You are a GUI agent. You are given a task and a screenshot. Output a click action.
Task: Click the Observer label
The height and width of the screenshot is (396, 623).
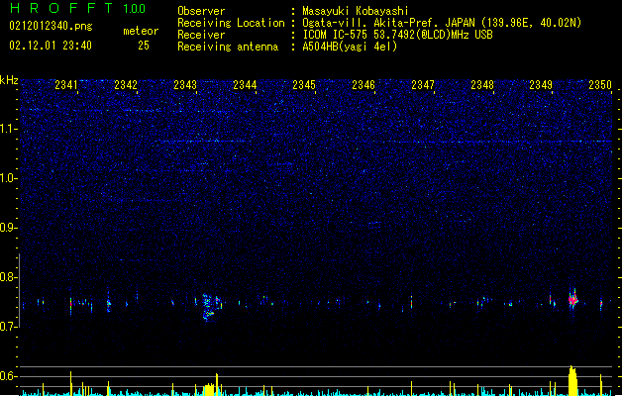(201, 11)
